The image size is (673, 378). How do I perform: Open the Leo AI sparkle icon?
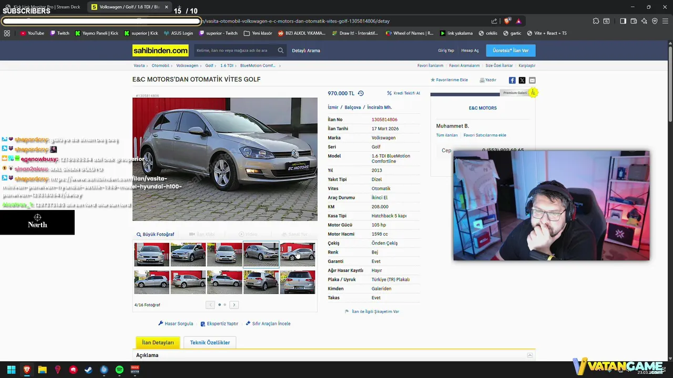click(x=644, y=21)
